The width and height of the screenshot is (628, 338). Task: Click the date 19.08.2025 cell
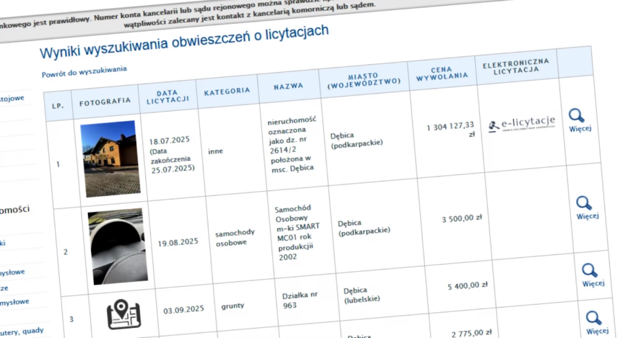pos(178,242)
